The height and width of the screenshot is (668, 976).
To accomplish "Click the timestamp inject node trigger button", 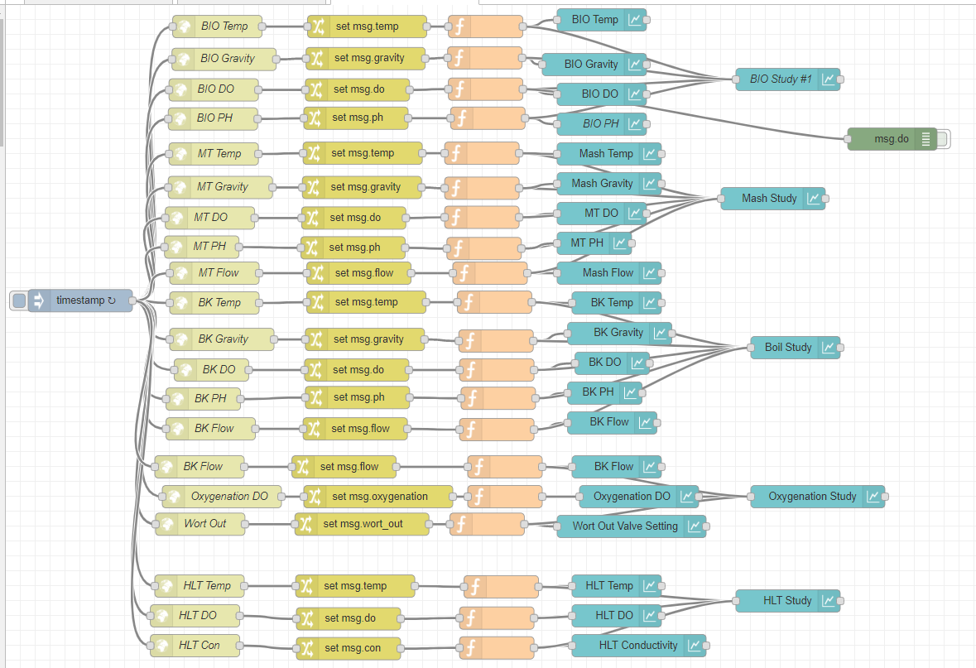I will (19, 300).
